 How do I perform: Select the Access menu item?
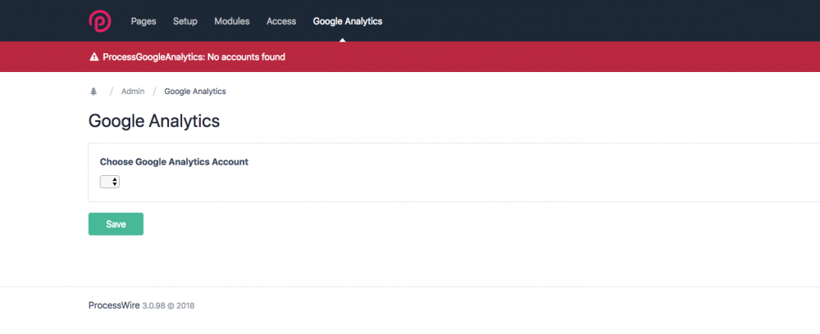tap(281, 21)
